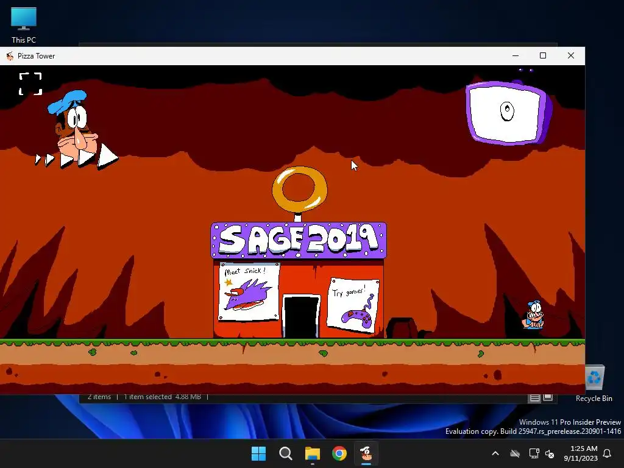This screenshot has width=624, height=468.
Task: Close the Pizza Tower window
Action: 570,55
